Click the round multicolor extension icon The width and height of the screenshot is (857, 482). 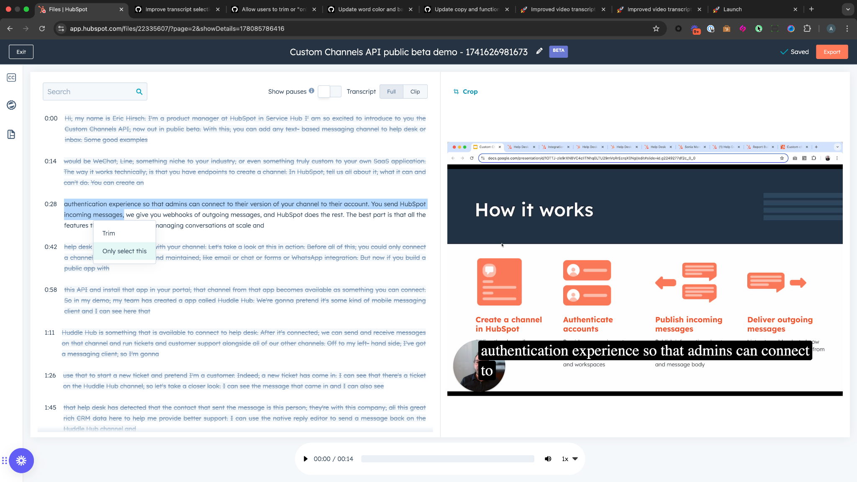[x=791, y=28]
